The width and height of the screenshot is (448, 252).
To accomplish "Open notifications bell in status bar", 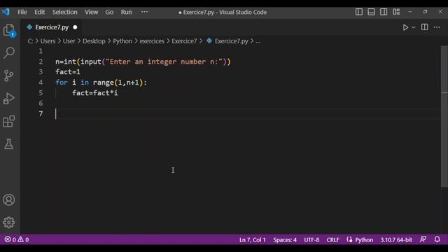I will point(437,239).
